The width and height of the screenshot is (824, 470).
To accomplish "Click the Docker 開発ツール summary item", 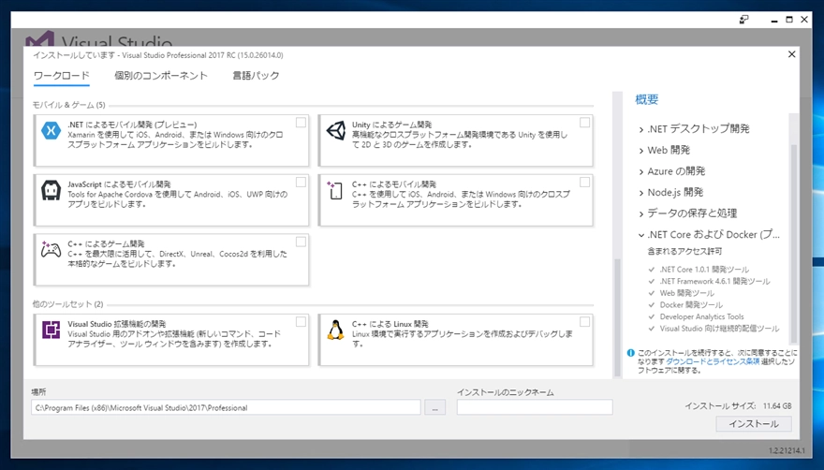I will pos(691,305).
